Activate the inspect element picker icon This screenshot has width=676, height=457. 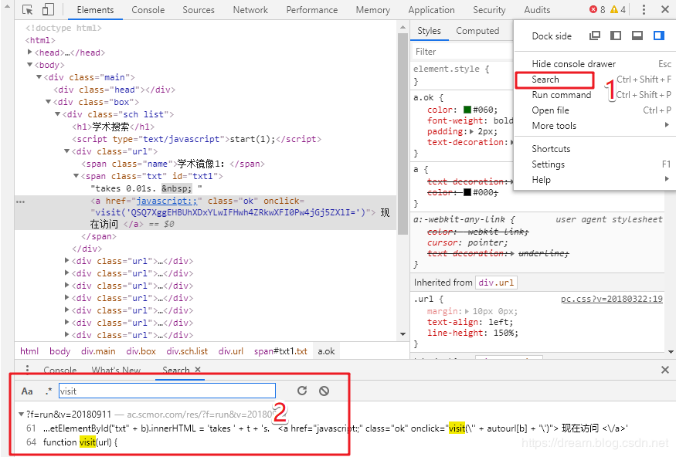28,9
